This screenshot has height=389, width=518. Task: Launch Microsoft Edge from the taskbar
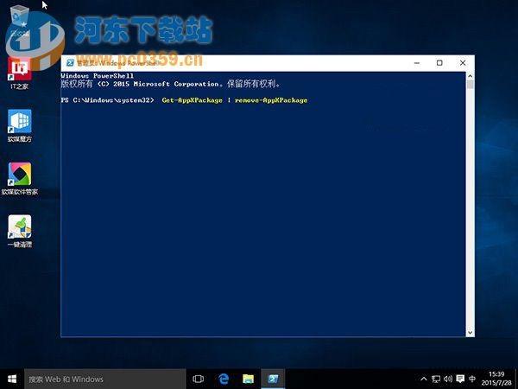pos(224,379)
